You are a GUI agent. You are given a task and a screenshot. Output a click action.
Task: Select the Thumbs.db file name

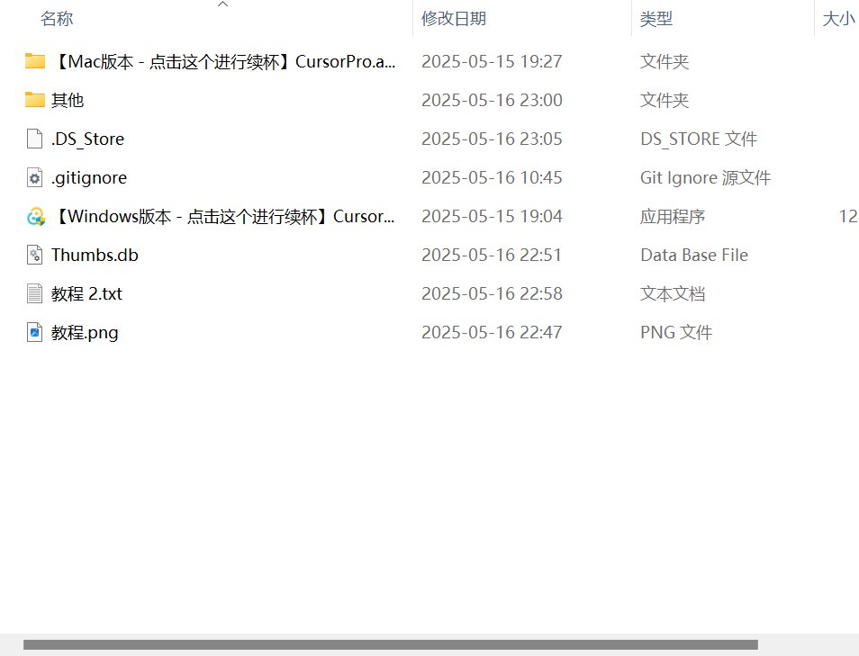(x=95, y=256)
